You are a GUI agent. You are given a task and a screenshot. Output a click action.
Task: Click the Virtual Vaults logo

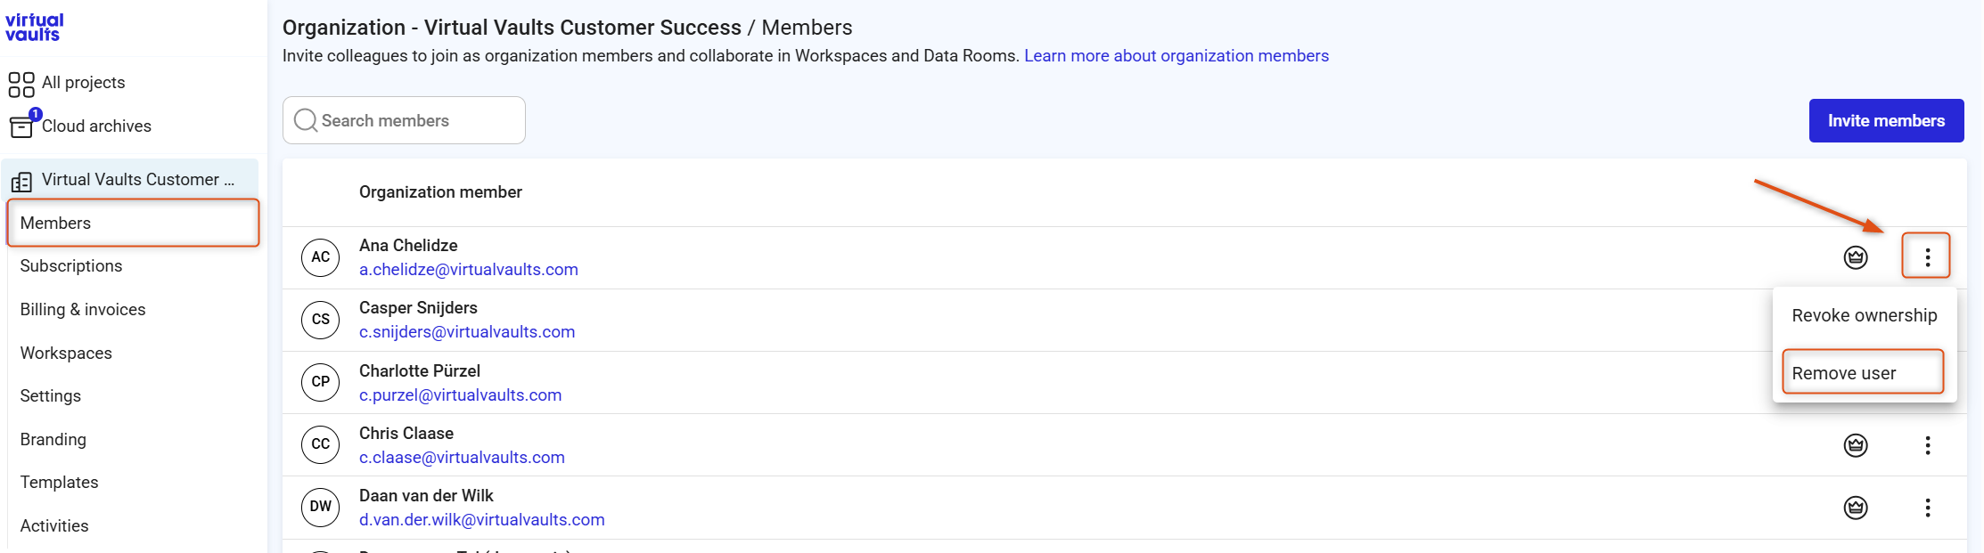tap(35, 28)
